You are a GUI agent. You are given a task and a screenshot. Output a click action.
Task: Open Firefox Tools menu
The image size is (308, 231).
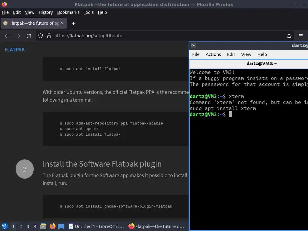(x=89, y=12)
